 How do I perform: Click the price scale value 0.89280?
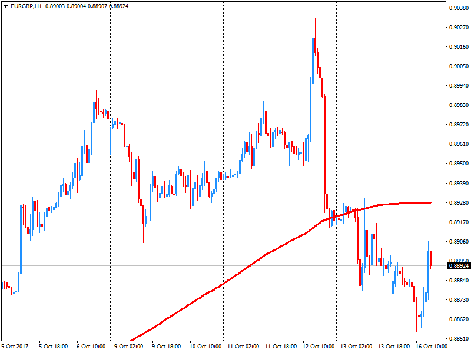pos(459,202)
